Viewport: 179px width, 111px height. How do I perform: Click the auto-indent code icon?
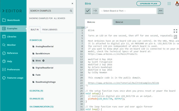tap(175, 37)
